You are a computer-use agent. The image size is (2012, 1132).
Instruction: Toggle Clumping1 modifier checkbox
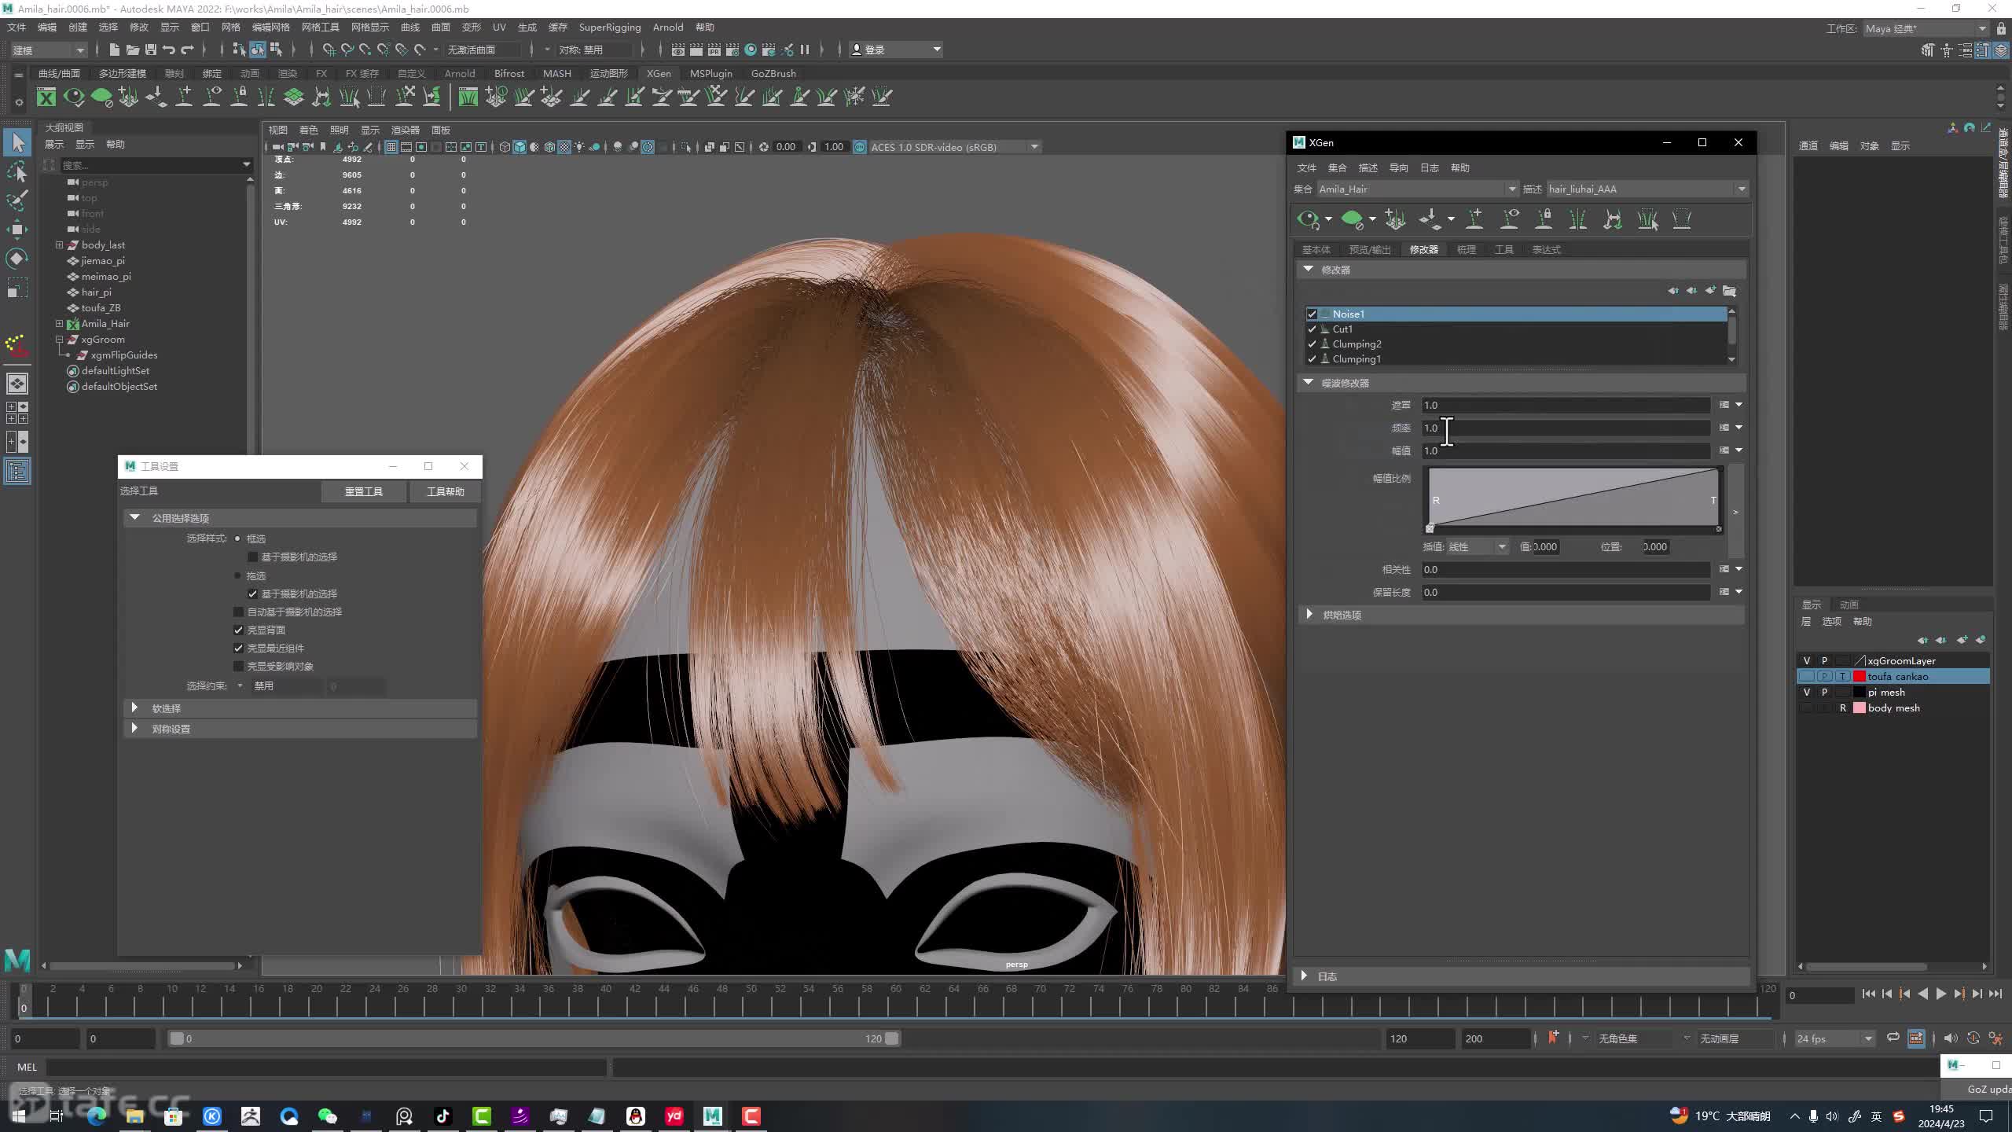click(x=1312, y=358)
